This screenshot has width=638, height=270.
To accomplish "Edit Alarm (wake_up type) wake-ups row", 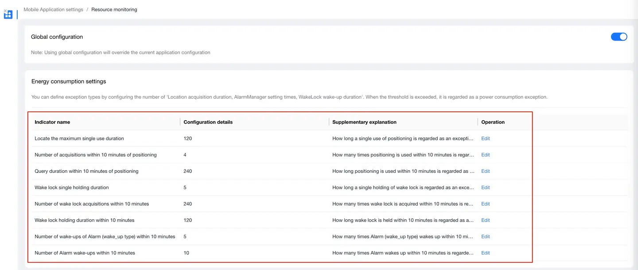I will click(x=485, y=236).
